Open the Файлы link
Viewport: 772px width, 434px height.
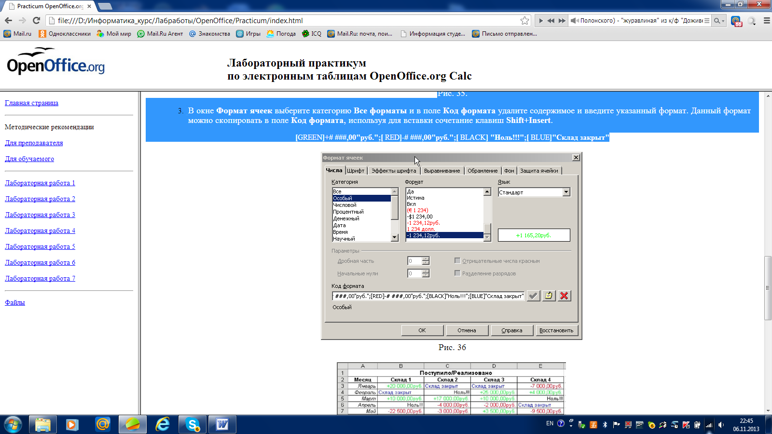coord(15,302)
